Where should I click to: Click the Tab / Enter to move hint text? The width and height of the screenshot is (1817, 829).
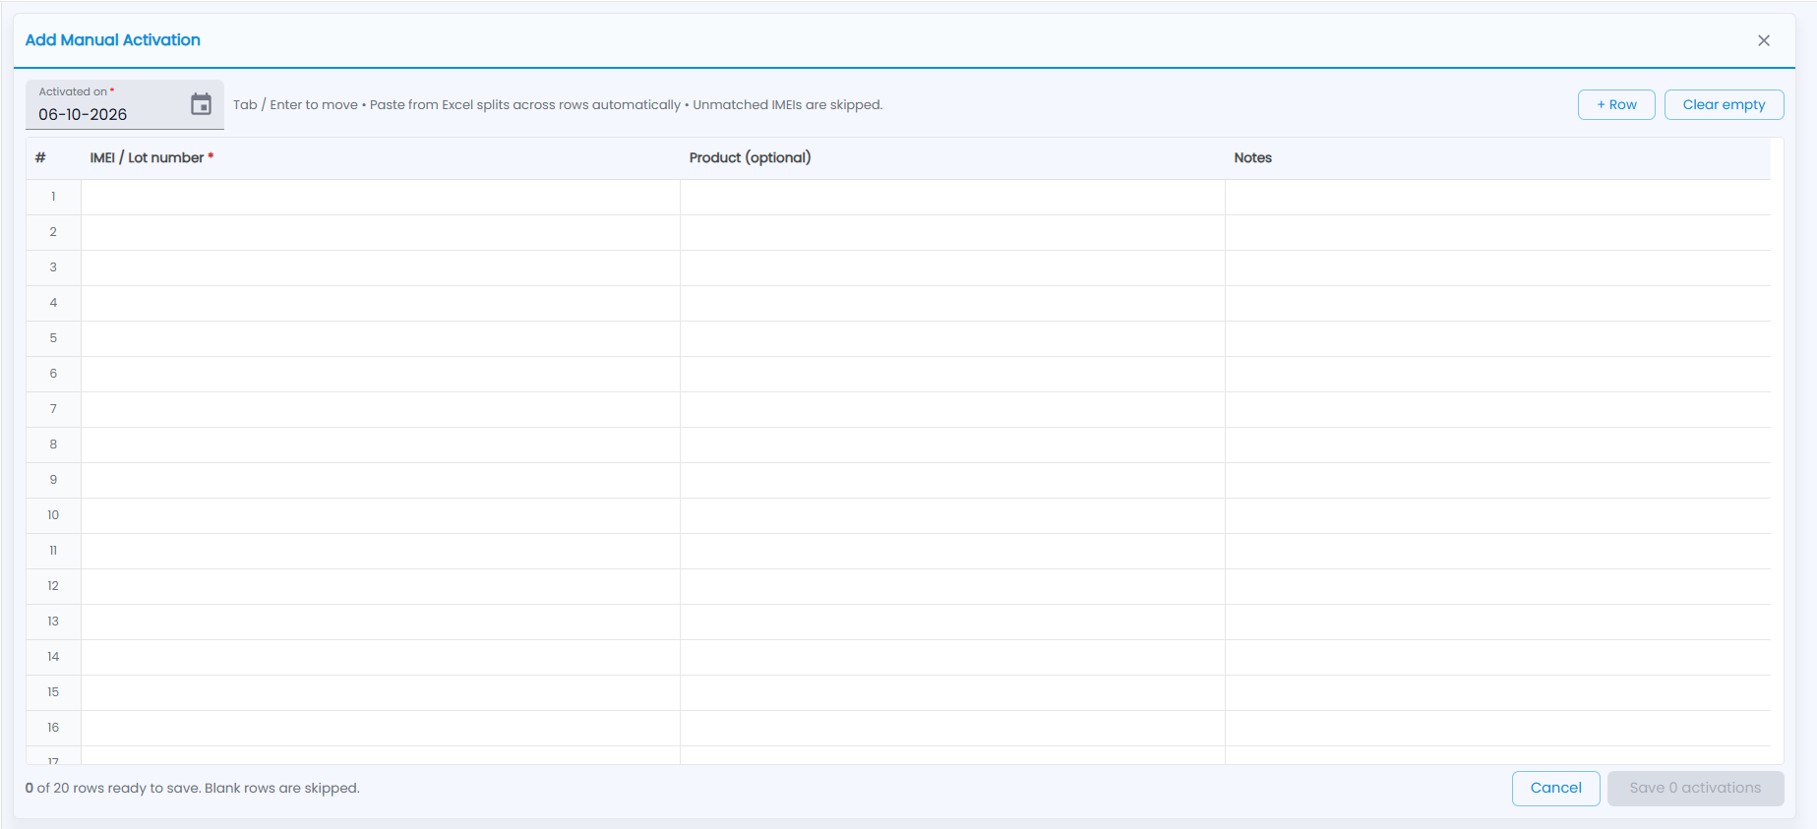click(558, 104)
